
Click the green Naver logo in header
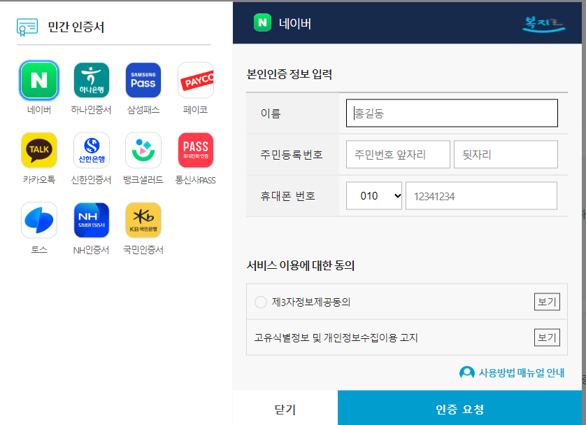point(262,23)
